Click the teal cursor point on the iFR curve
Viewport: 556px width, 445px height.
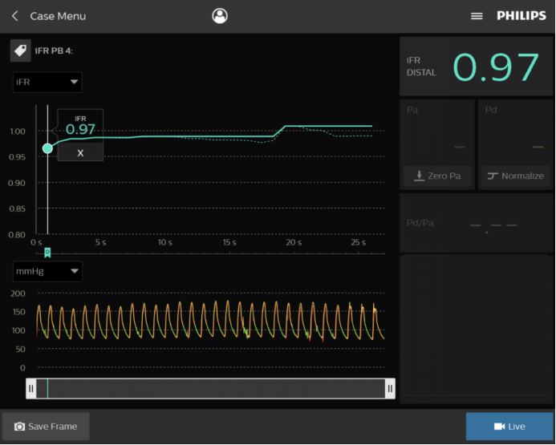pyautogui.click(x=47, y=148)
